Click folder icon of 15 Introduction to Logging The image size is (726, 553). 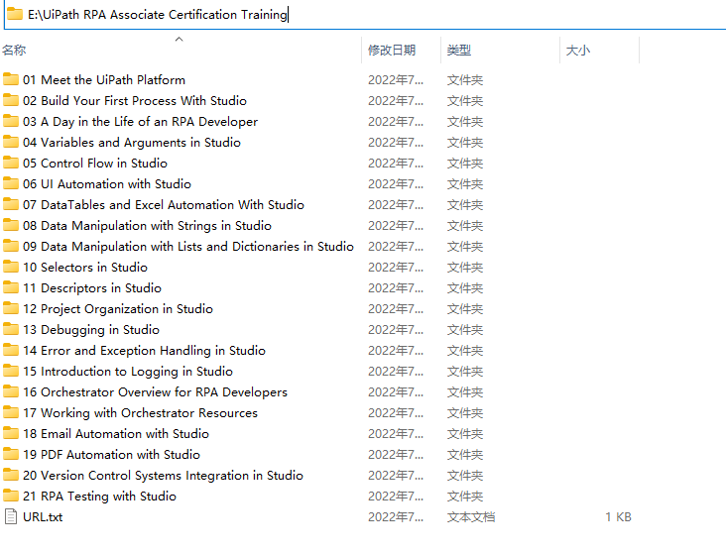point(11,371)
